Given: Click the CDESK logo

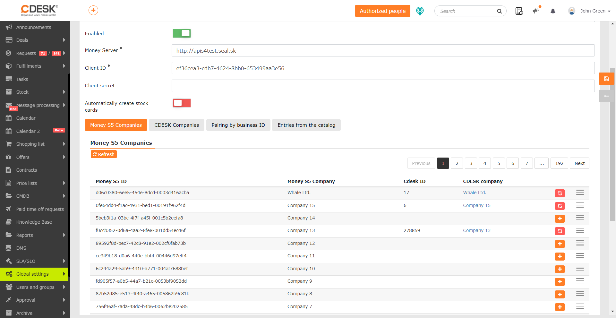Looking at the screenshot, I should (39, 10).
